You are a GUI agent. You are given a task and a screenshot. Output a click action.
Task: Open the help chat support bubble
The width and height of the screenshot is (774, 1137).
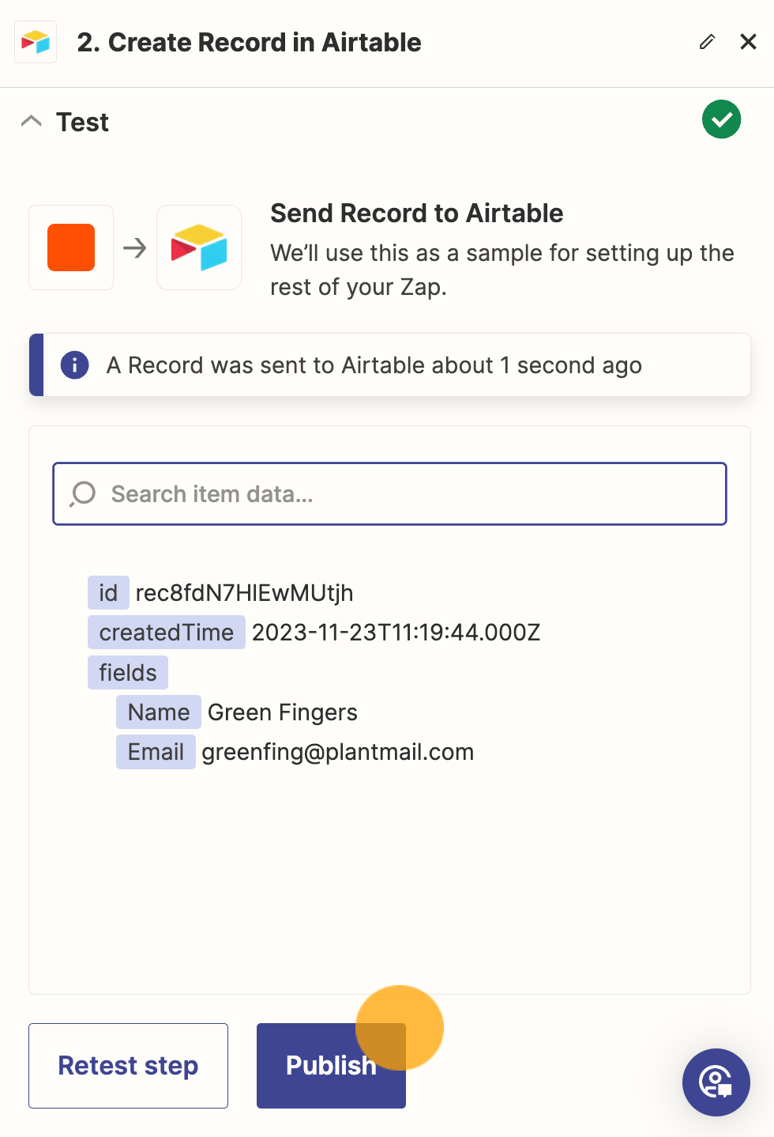tap(716, 1082)
